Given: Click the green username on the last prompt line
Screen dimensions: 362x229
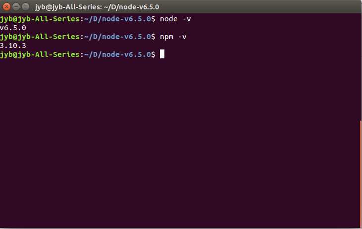Looking at the screenshot, I should pos(40,54).
